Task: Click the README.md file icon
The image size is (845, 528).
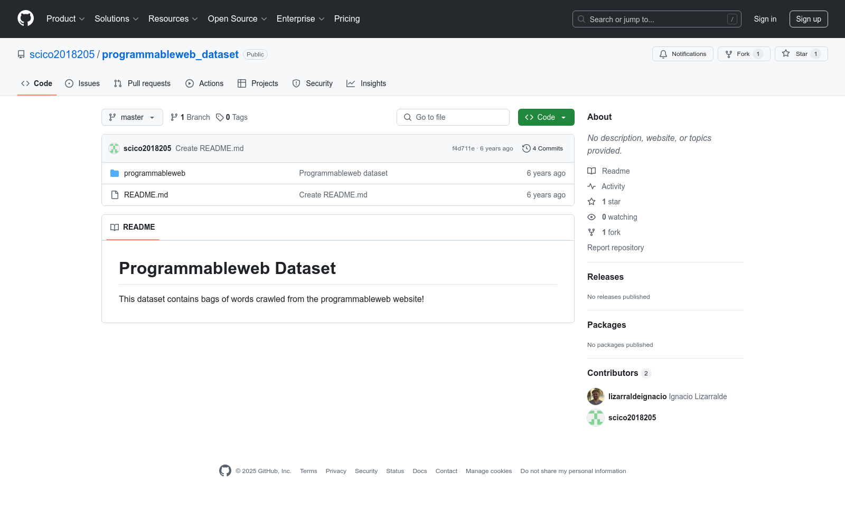Action: (115, 195)
